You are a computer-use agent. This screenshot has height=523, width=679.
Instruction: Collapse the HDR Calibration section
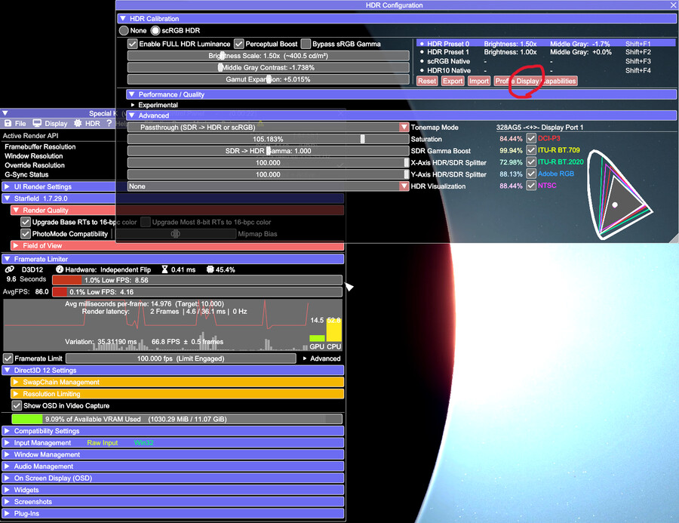point(396,19)
